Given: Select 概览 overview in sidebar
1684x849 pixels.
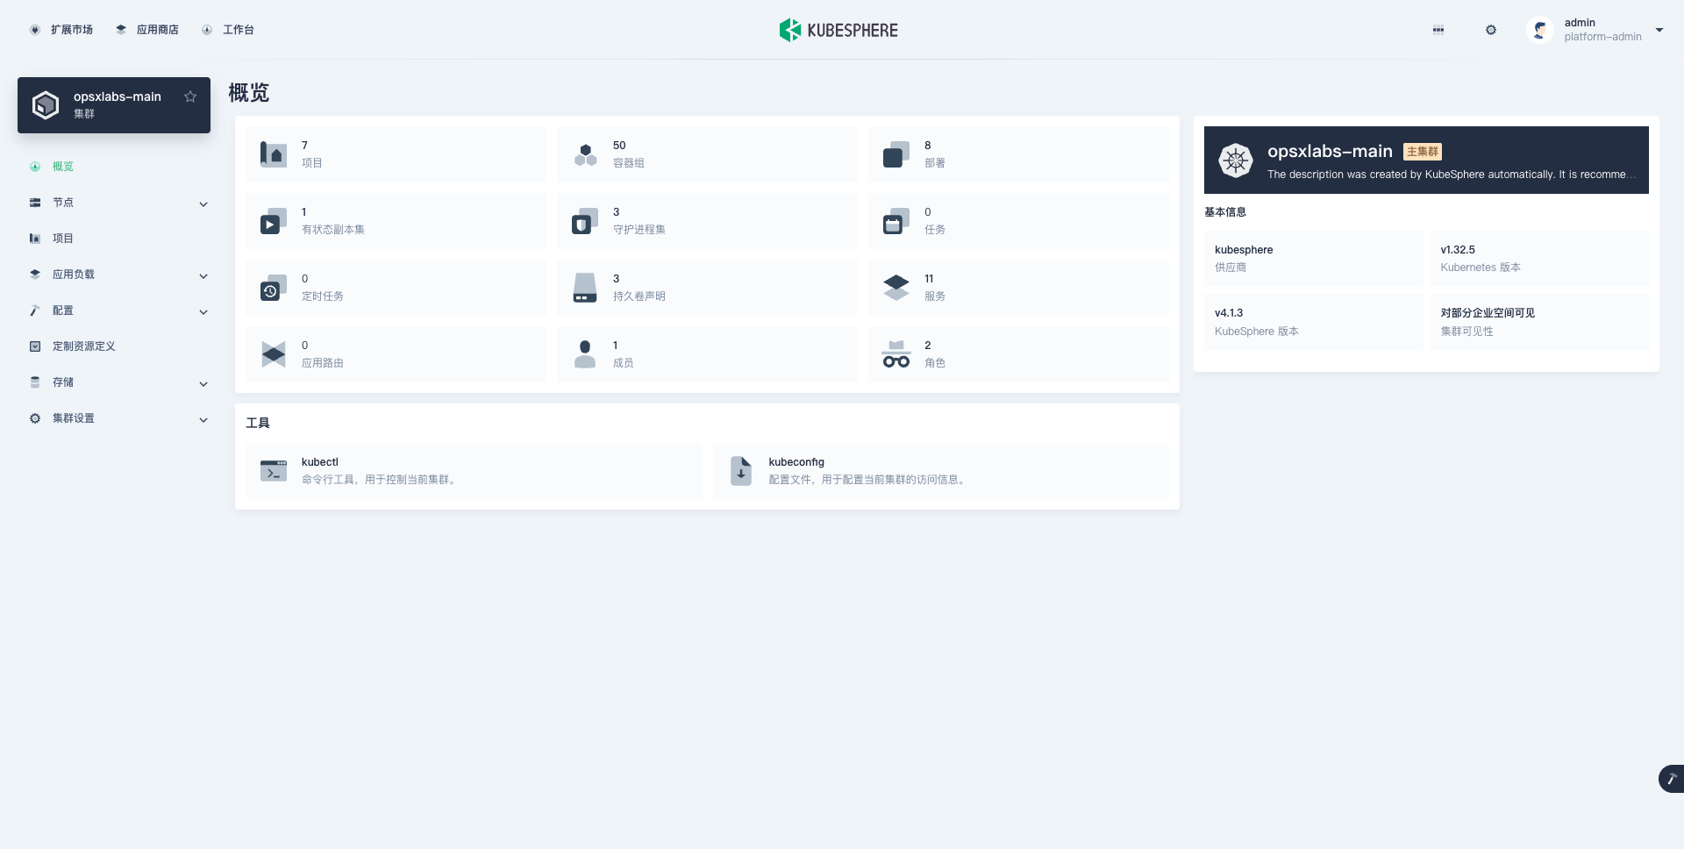Looking at the screenshot, I should pyautogui.click(x=63, y=167).
